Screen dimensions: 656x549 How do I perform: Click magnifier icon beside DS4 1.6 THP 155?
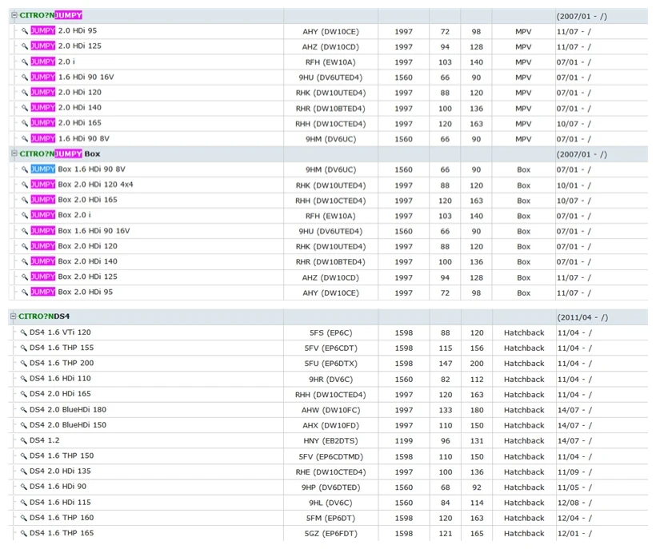coord(23,348)
